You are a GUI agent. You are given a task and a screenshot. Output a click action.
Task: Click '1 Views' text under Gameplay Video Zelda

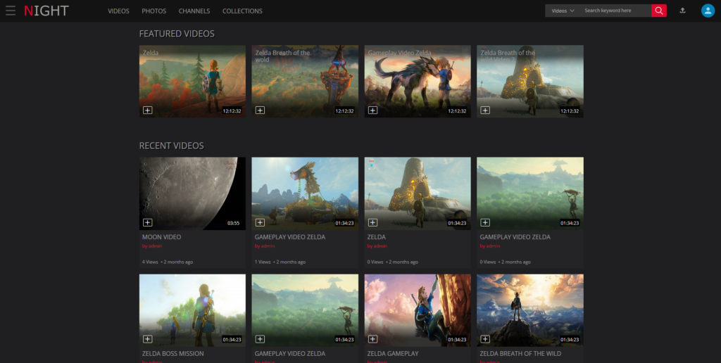pyautogui.click(x=263, y=262)
